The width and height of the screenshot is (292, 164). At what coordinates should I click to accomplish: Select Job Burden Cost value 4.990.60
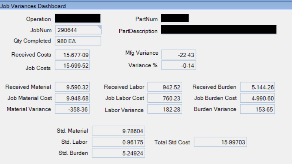click(x=258, y=98)
